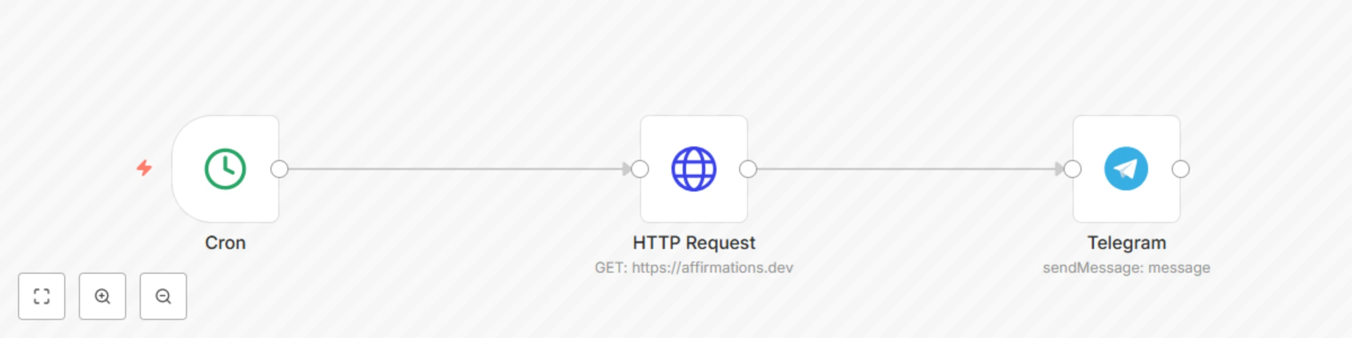Click the red lightning trigger indicator
This screenshot has width=1352, height=338.
point(144,168)
